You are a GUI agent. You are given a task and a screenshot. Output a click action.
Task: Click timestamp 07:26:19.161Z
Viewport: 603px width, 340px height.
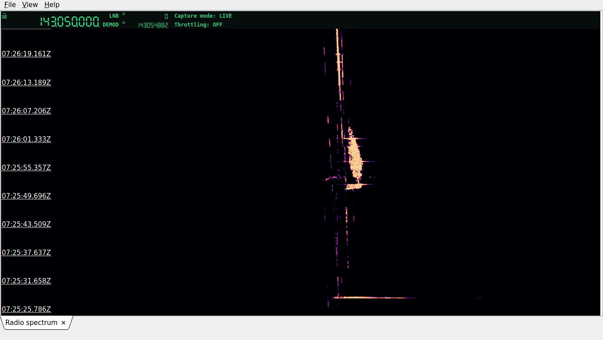tap(26, 54)
